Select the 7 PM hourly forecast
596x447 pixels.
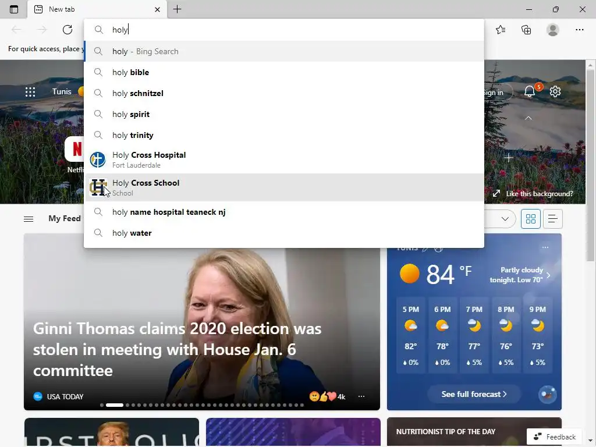pyautogui.click(x=474, y=336)
